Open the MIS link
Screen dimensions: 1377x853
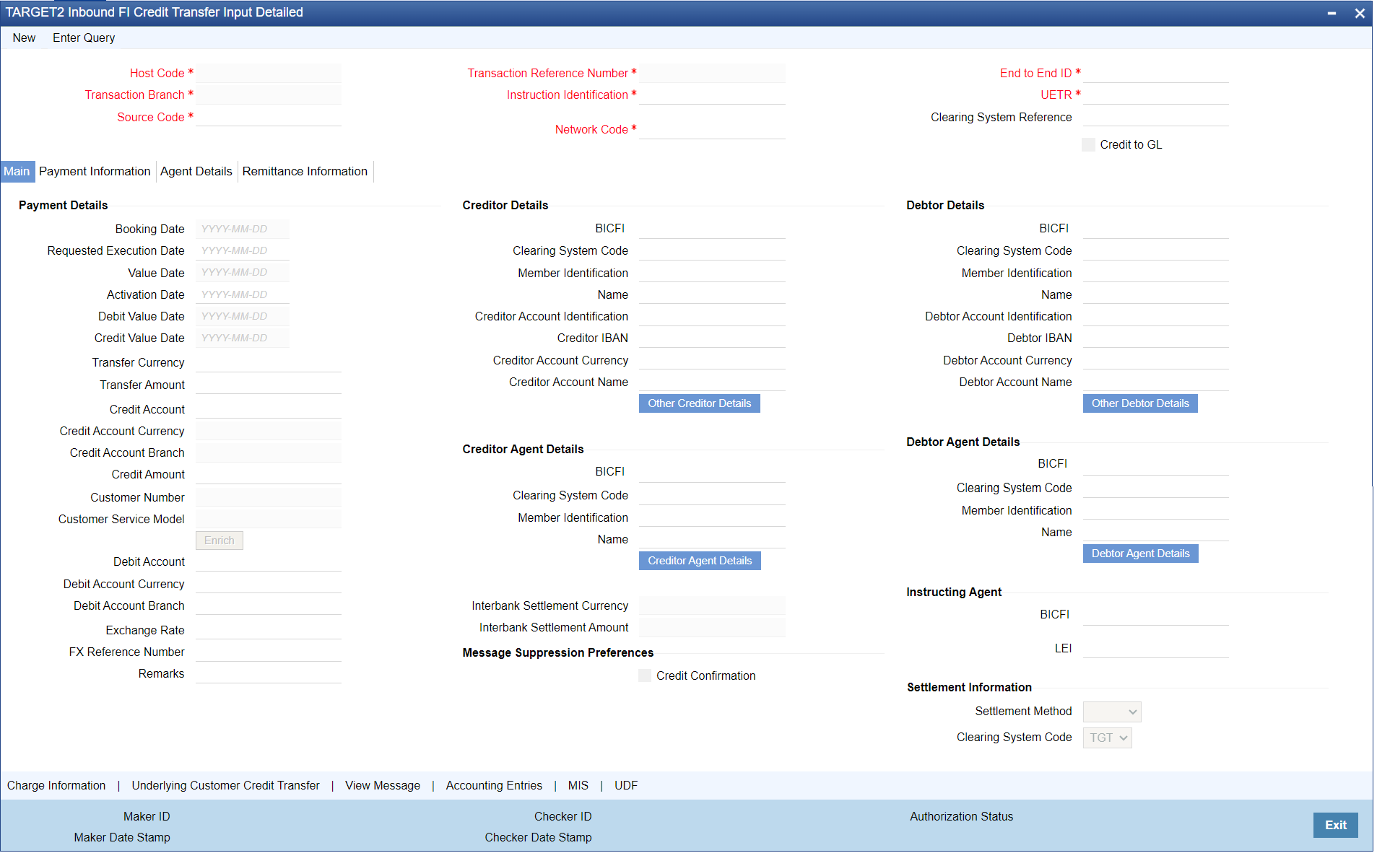(x=578, y=785)
